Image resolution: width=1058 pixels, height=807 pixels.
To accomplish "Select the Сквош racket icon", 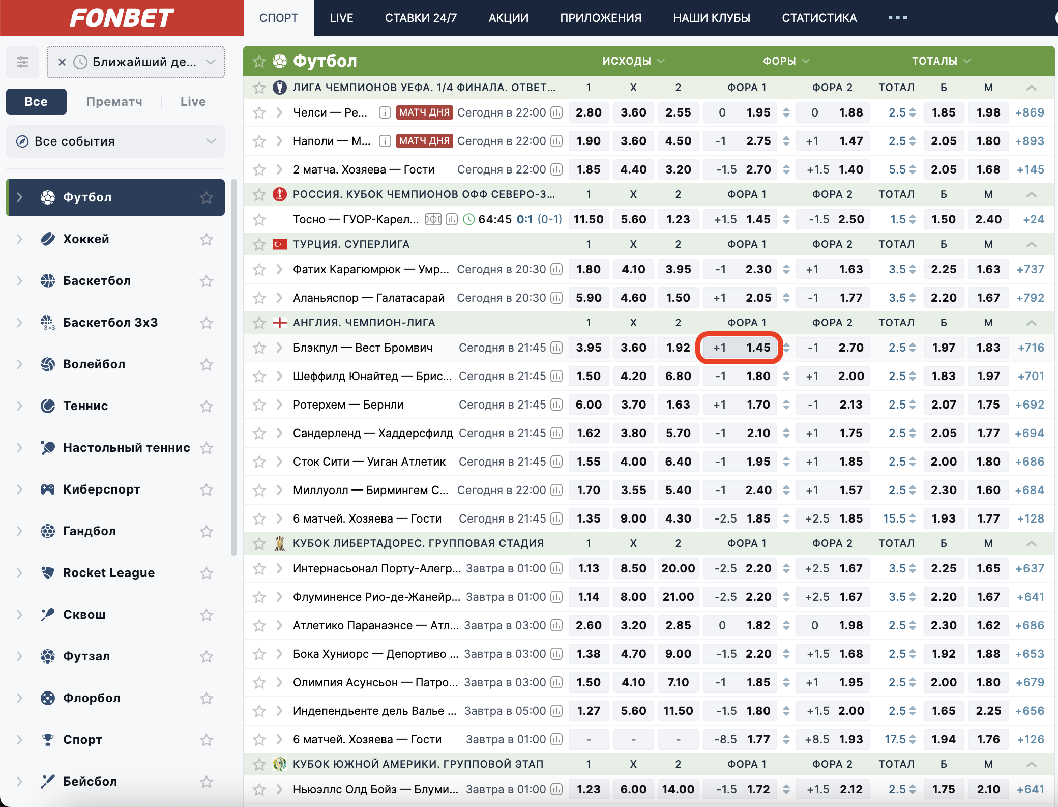I will click(48, 615).
